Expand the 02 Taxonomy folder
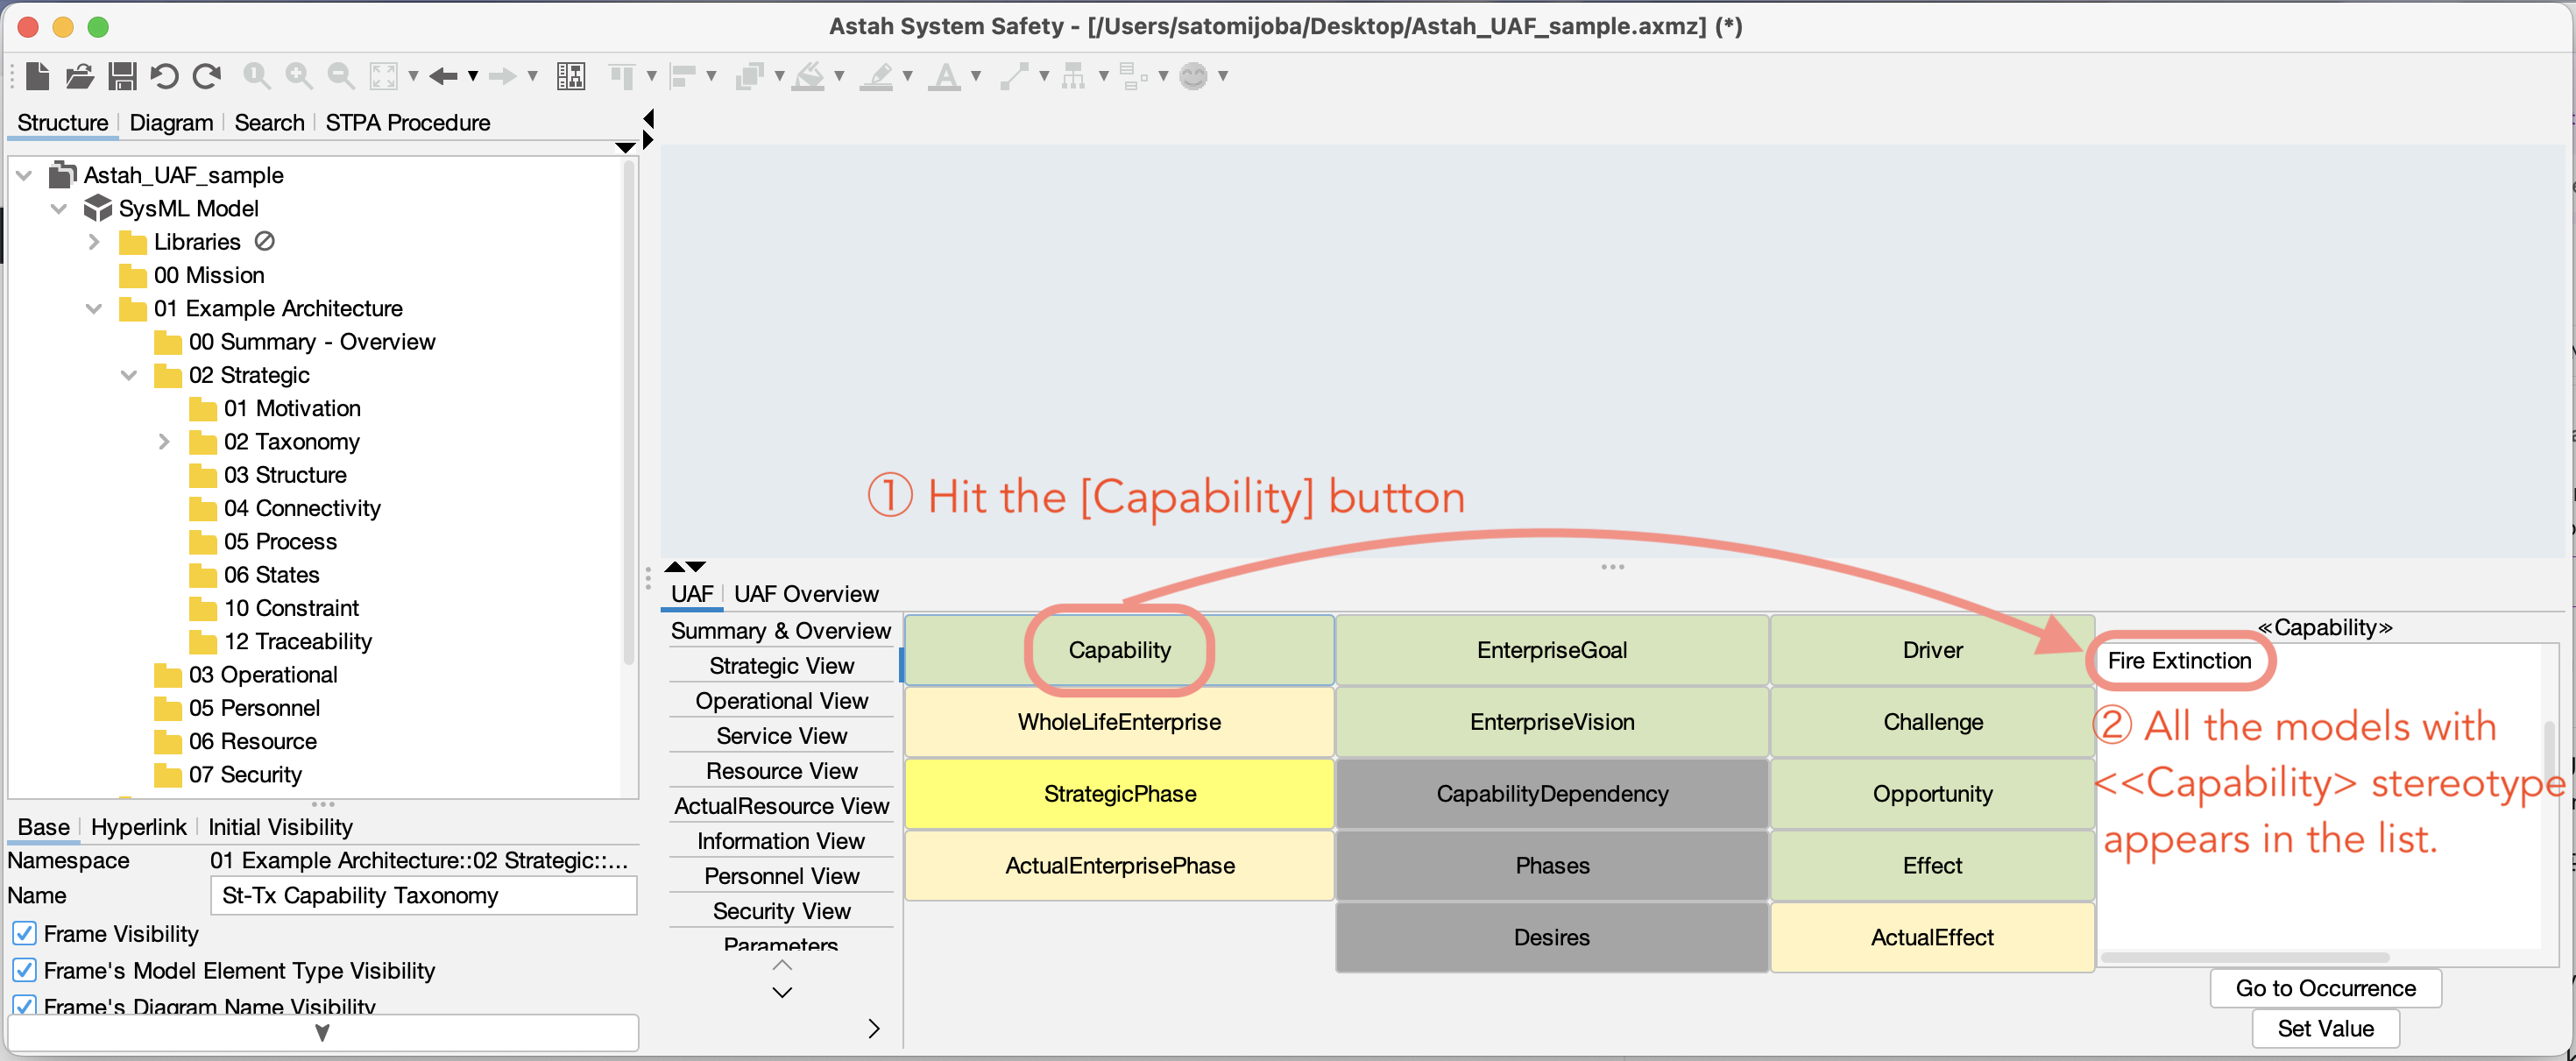The height and width of the screenshot is (1061, 2576). click(x=164, y=441)
